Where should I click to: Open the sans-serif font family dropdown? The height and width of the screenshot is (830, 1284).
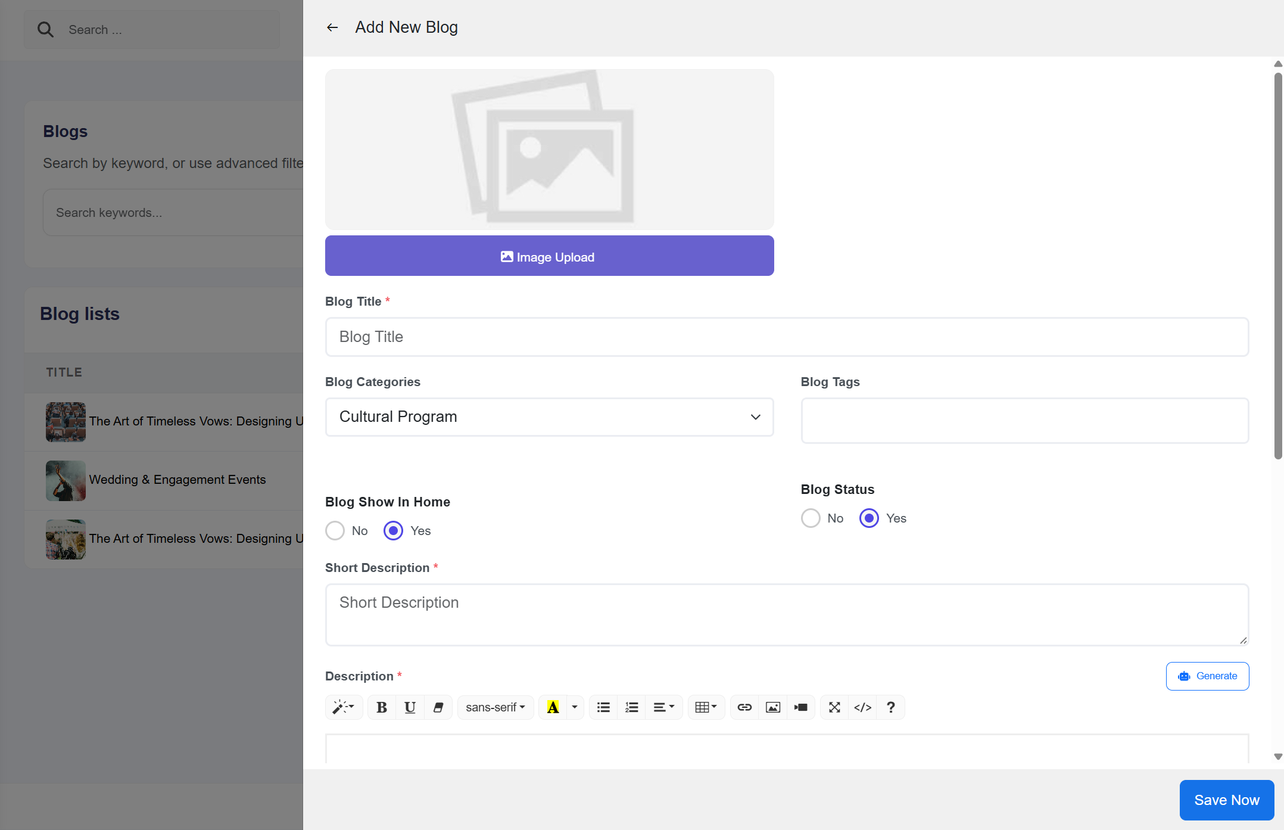coord(495,707)
